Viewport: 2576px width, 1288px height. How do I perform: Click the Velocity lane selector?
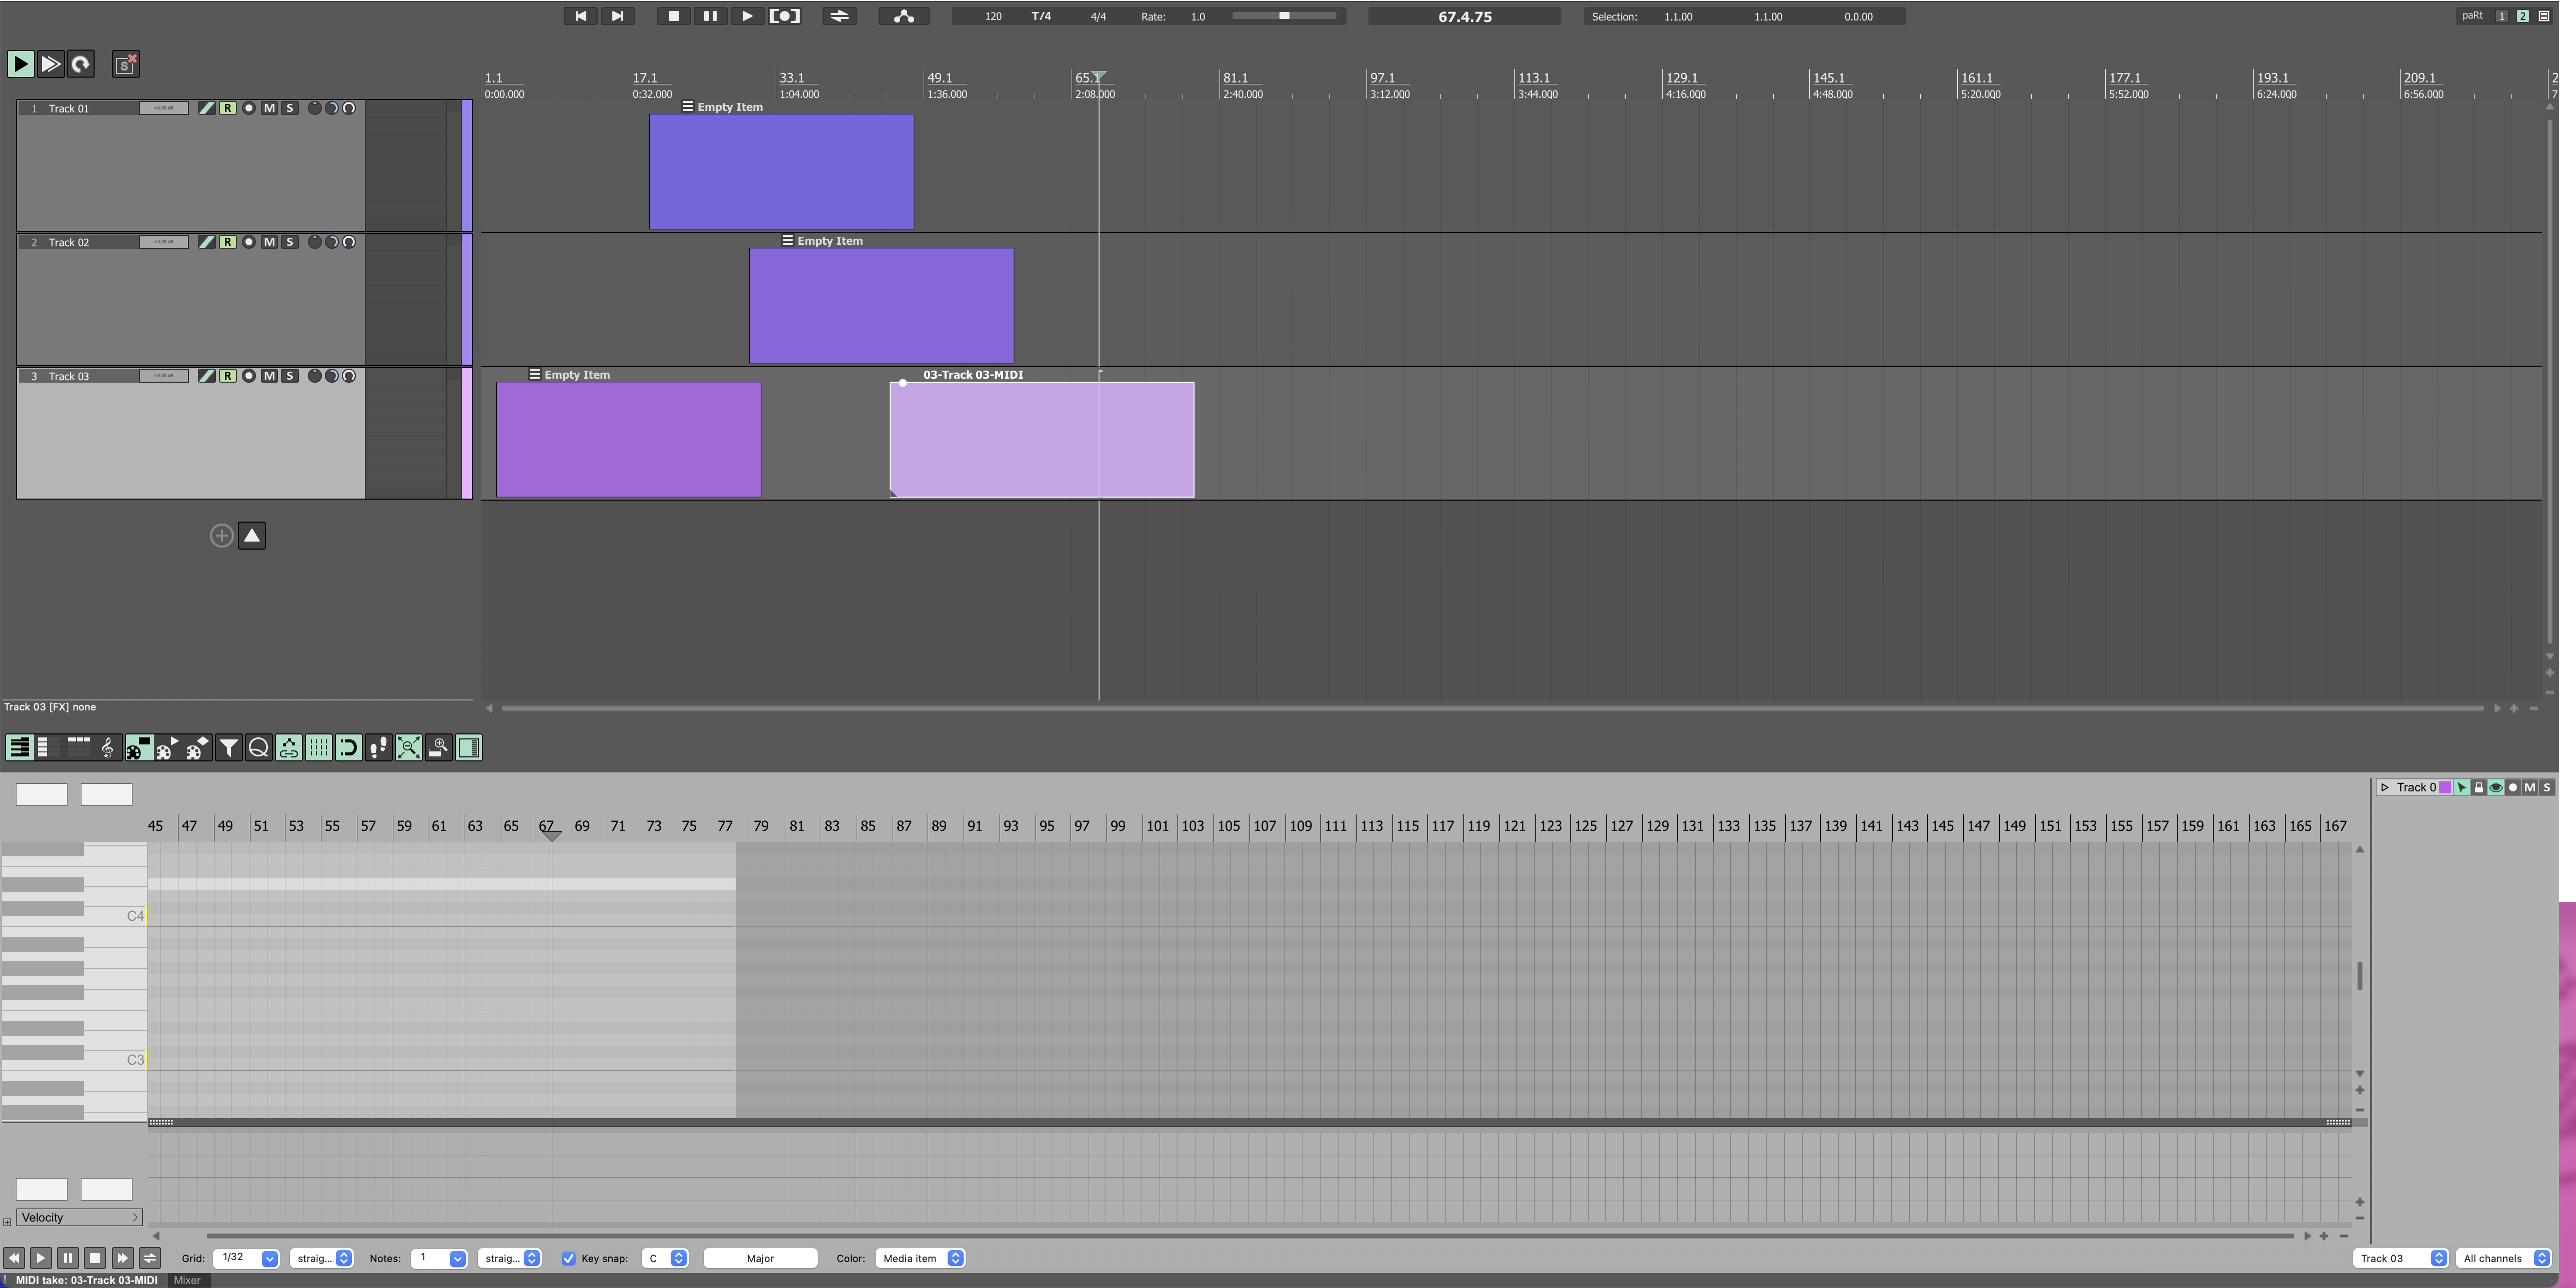(79, 1218)
